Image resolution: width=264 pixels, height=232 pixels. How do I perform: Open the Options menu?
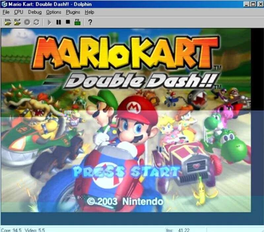pyautogui.click(x=54, y=12)
